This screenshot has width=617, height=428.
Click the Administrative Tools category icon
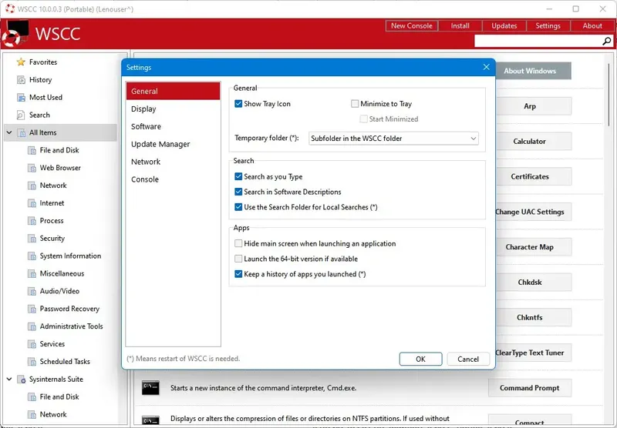(32, 326)
